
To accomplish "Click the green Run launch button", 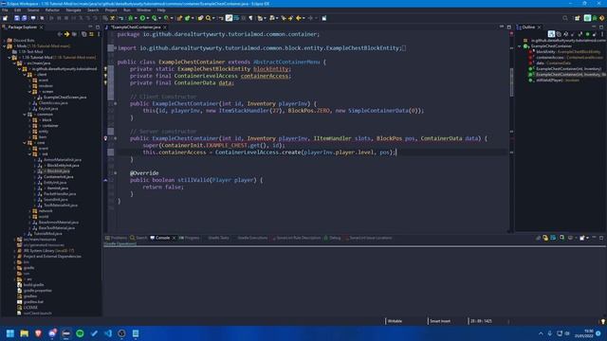I will 142,18.
